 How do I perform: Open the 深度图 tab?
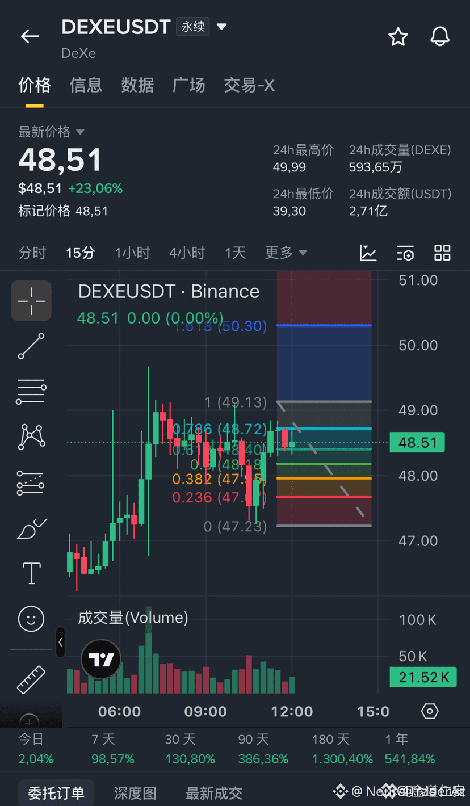135,793
